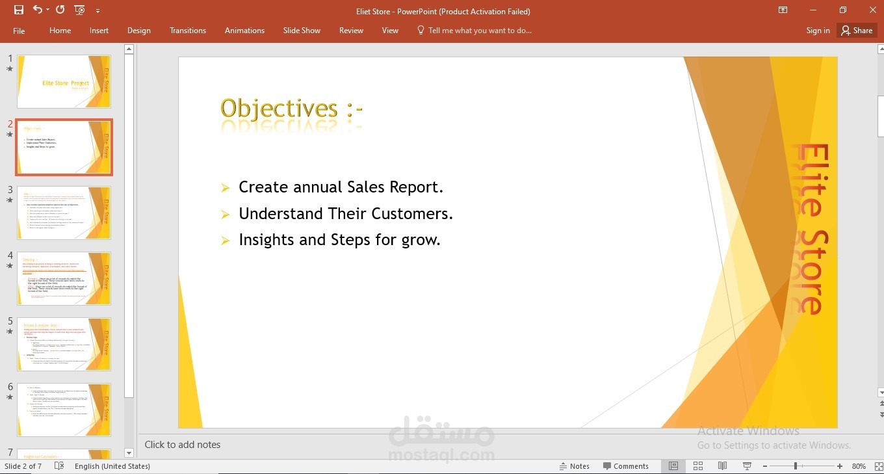Click the 'Slide 2 of 7' status indicator
The image size is (884, 474).
pyautogui.click(x=23, y=466)
